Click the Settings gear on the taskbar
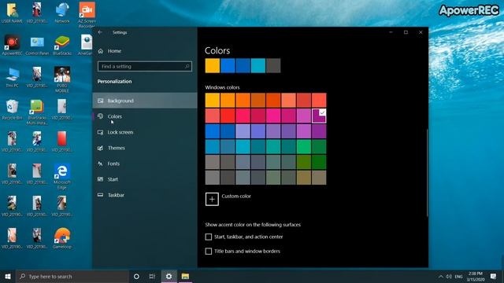This screenshot has width=504, height=283. click(x=169, y=276)
